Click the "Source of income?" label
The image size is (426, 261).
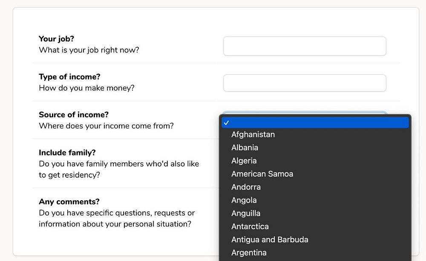pyautogui.click(x=74, y=114)
